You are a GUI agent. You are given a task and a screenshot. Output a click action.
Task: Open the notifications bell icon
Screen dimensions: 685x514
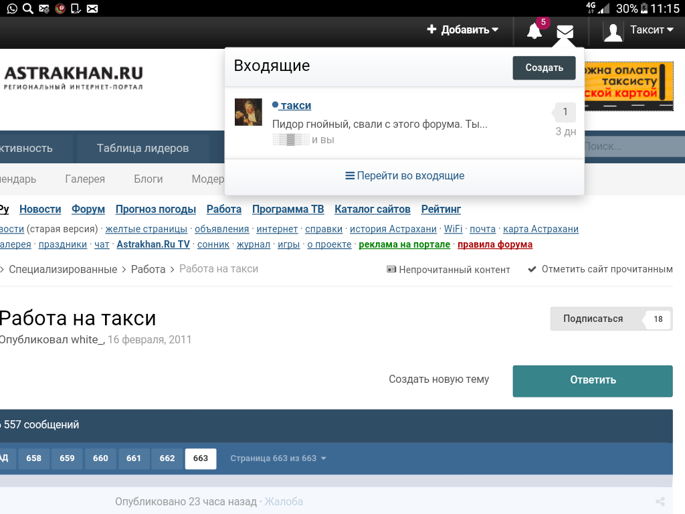coord(534,31)
